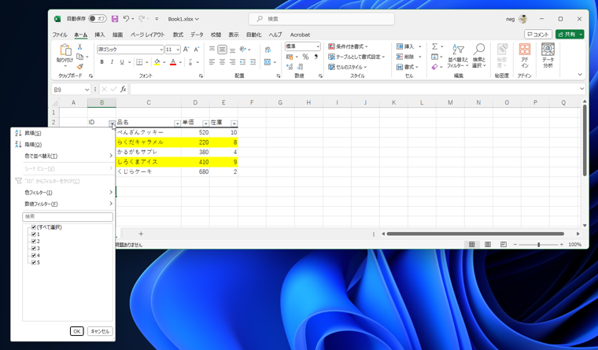Toggle Italic formatting
This screenshot has height=350, width=598.
pyautogui.click(x=112, y=62)
